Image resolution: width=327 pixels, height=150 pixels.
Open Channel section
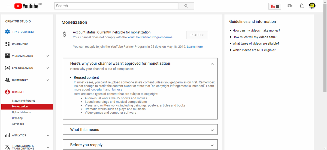coord(18,92)
